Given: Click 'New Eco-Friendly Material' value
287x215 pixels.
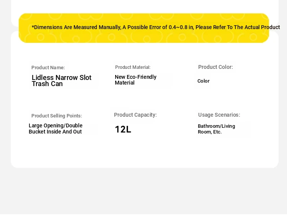Looking at the screenshot, I should 135,80.
